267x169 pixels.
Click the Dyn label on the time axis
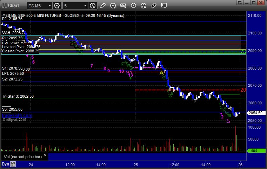coord(5,164)
